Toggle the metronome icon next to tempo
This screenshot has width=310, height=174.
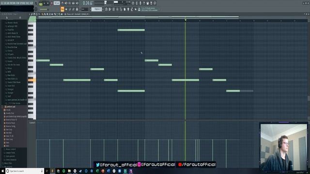[62, 3]
